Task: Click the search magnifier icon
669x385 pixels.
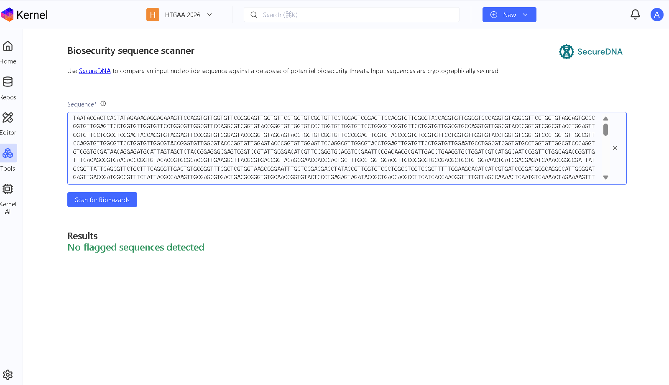Action: (x=254, y=15)
